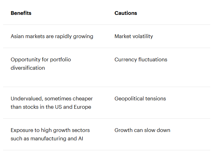Image resolution: width=217 pixels, height=158 pixels.
Task: Select the 'Currency fluctuations' caution entry
Action: coord(141,59)
